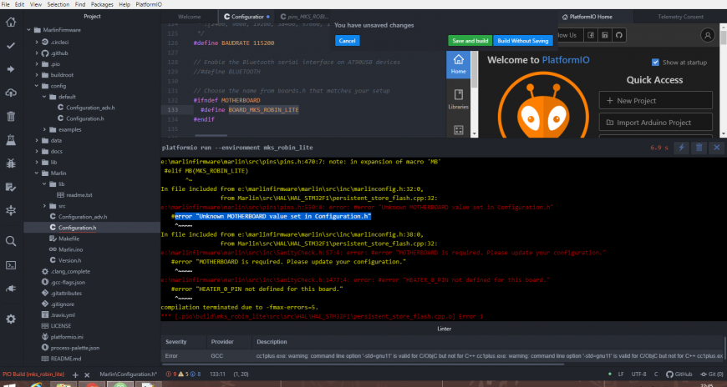
Task: Click the GitHub status bar item
Action: click(x=679, y=374)
